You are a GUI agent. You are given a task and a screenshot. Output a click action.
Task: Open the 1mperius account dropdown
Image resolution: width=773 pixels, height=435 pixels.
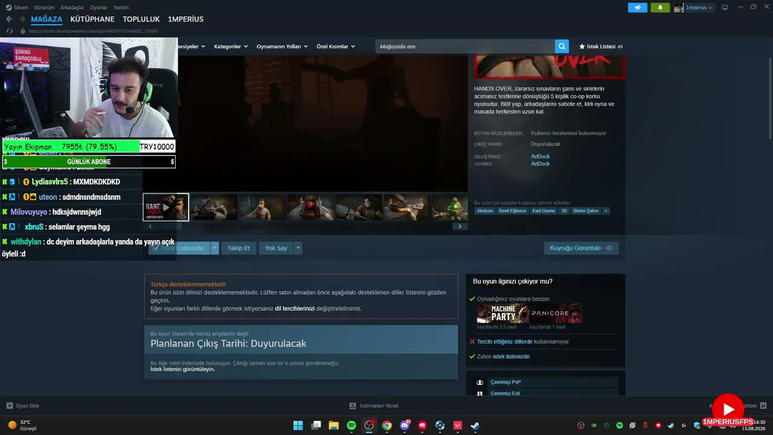click(699, 8)
